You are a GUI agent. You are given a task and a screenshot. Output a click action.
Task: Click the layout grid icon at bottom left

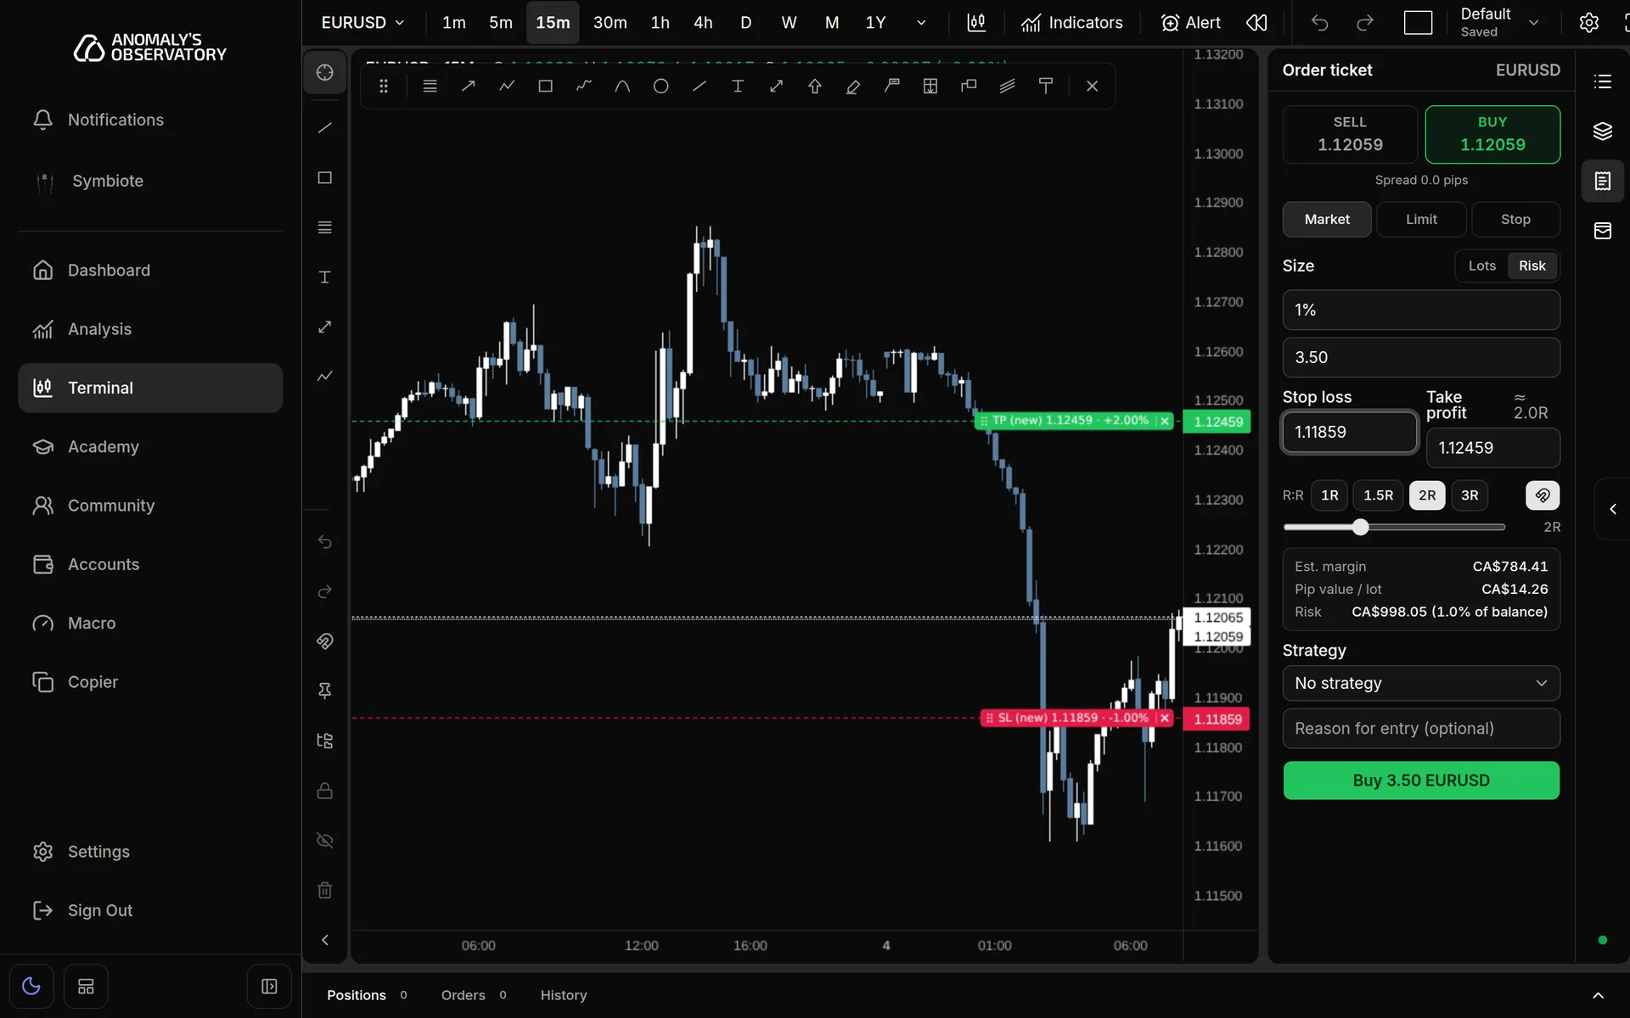86,987
